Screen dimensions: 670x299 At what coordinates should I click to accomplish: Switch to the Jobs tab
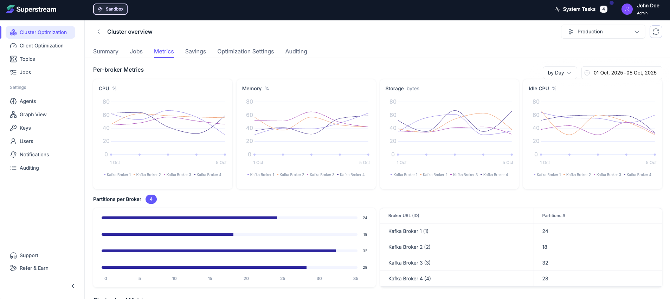click(136, 51)
